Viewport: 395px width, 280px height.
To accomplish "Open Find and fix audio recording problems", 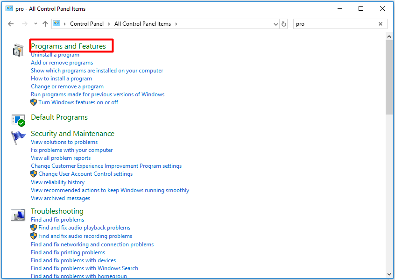I will point(85,236).
